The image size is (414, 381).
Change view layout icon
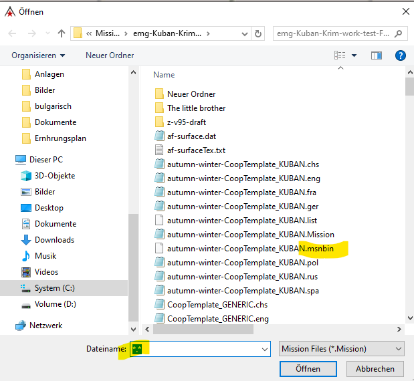click(x=340, y=55)
